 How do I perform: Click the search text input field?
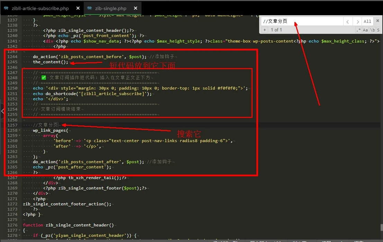(x=301, y=21)
